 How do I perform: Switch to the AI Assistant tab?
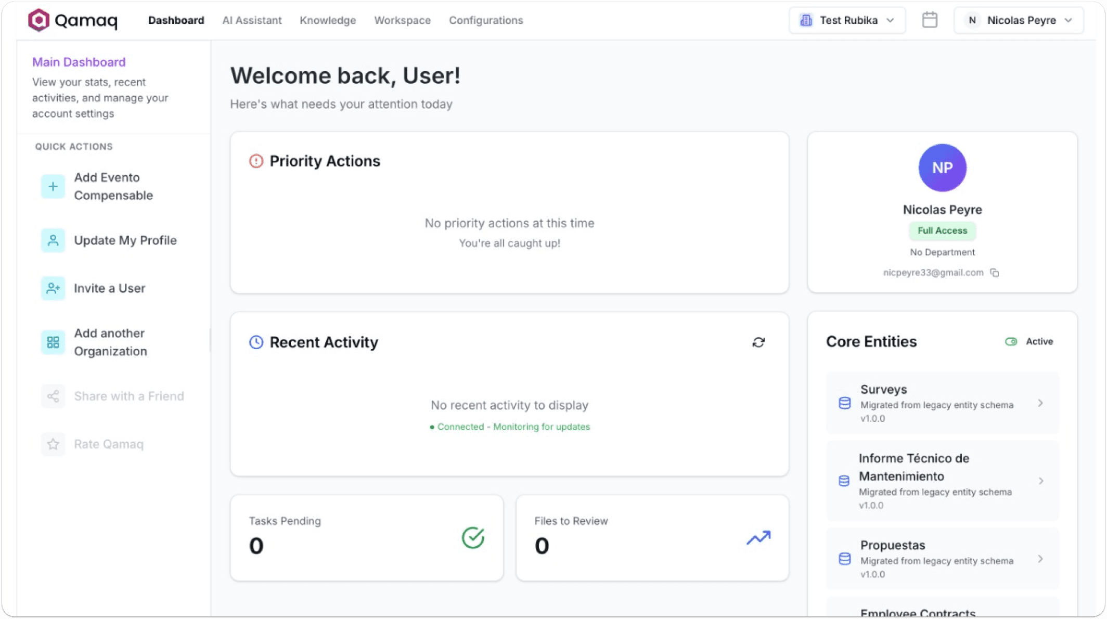252,20
